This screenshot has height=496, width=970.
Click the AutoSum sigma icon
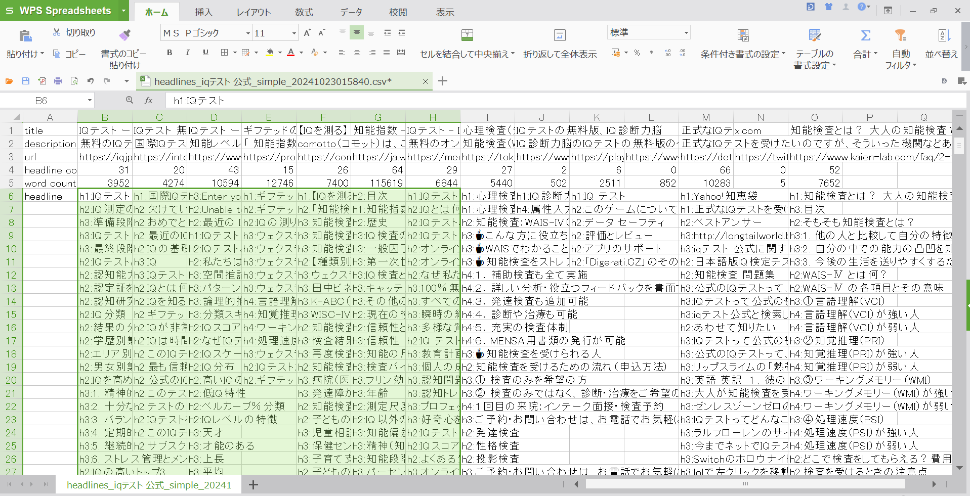(865, 35)
